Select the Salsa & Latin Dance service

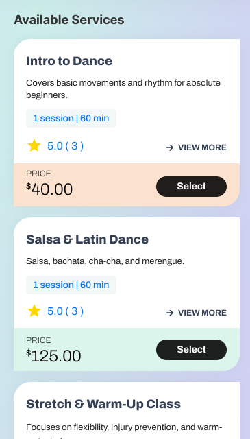pyautogui.click(x=191, y=350)
